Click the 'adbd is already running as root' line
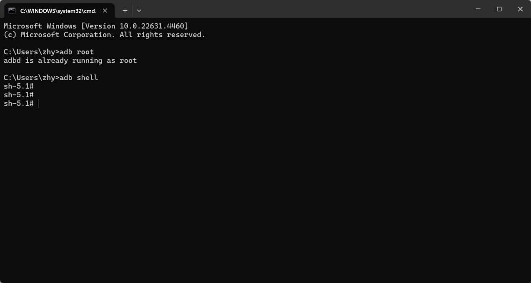Viewport: 531px width, 283px height. pos(70,61)
